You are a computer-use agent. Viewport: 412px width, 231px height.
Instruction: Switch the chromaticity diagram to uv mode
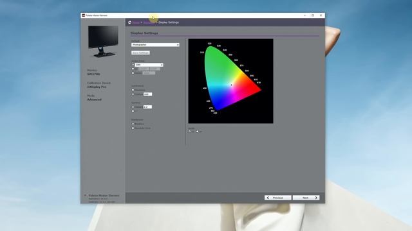198,131
